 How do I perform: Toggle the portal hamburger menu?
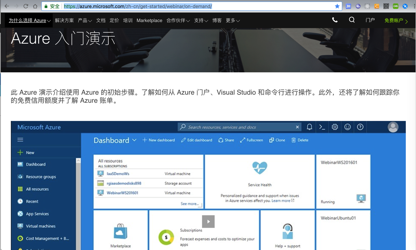point(20,140)
